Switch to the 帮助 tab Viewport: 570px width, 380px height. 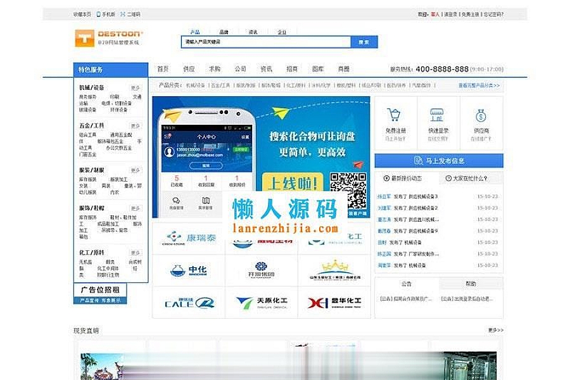point(471,284)
